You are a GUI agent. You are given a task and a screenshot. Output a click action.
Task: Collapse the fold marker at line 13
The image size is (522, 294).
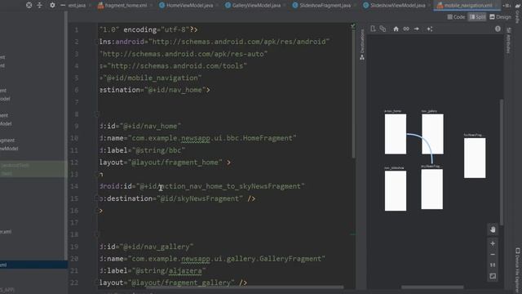[97, 174]
